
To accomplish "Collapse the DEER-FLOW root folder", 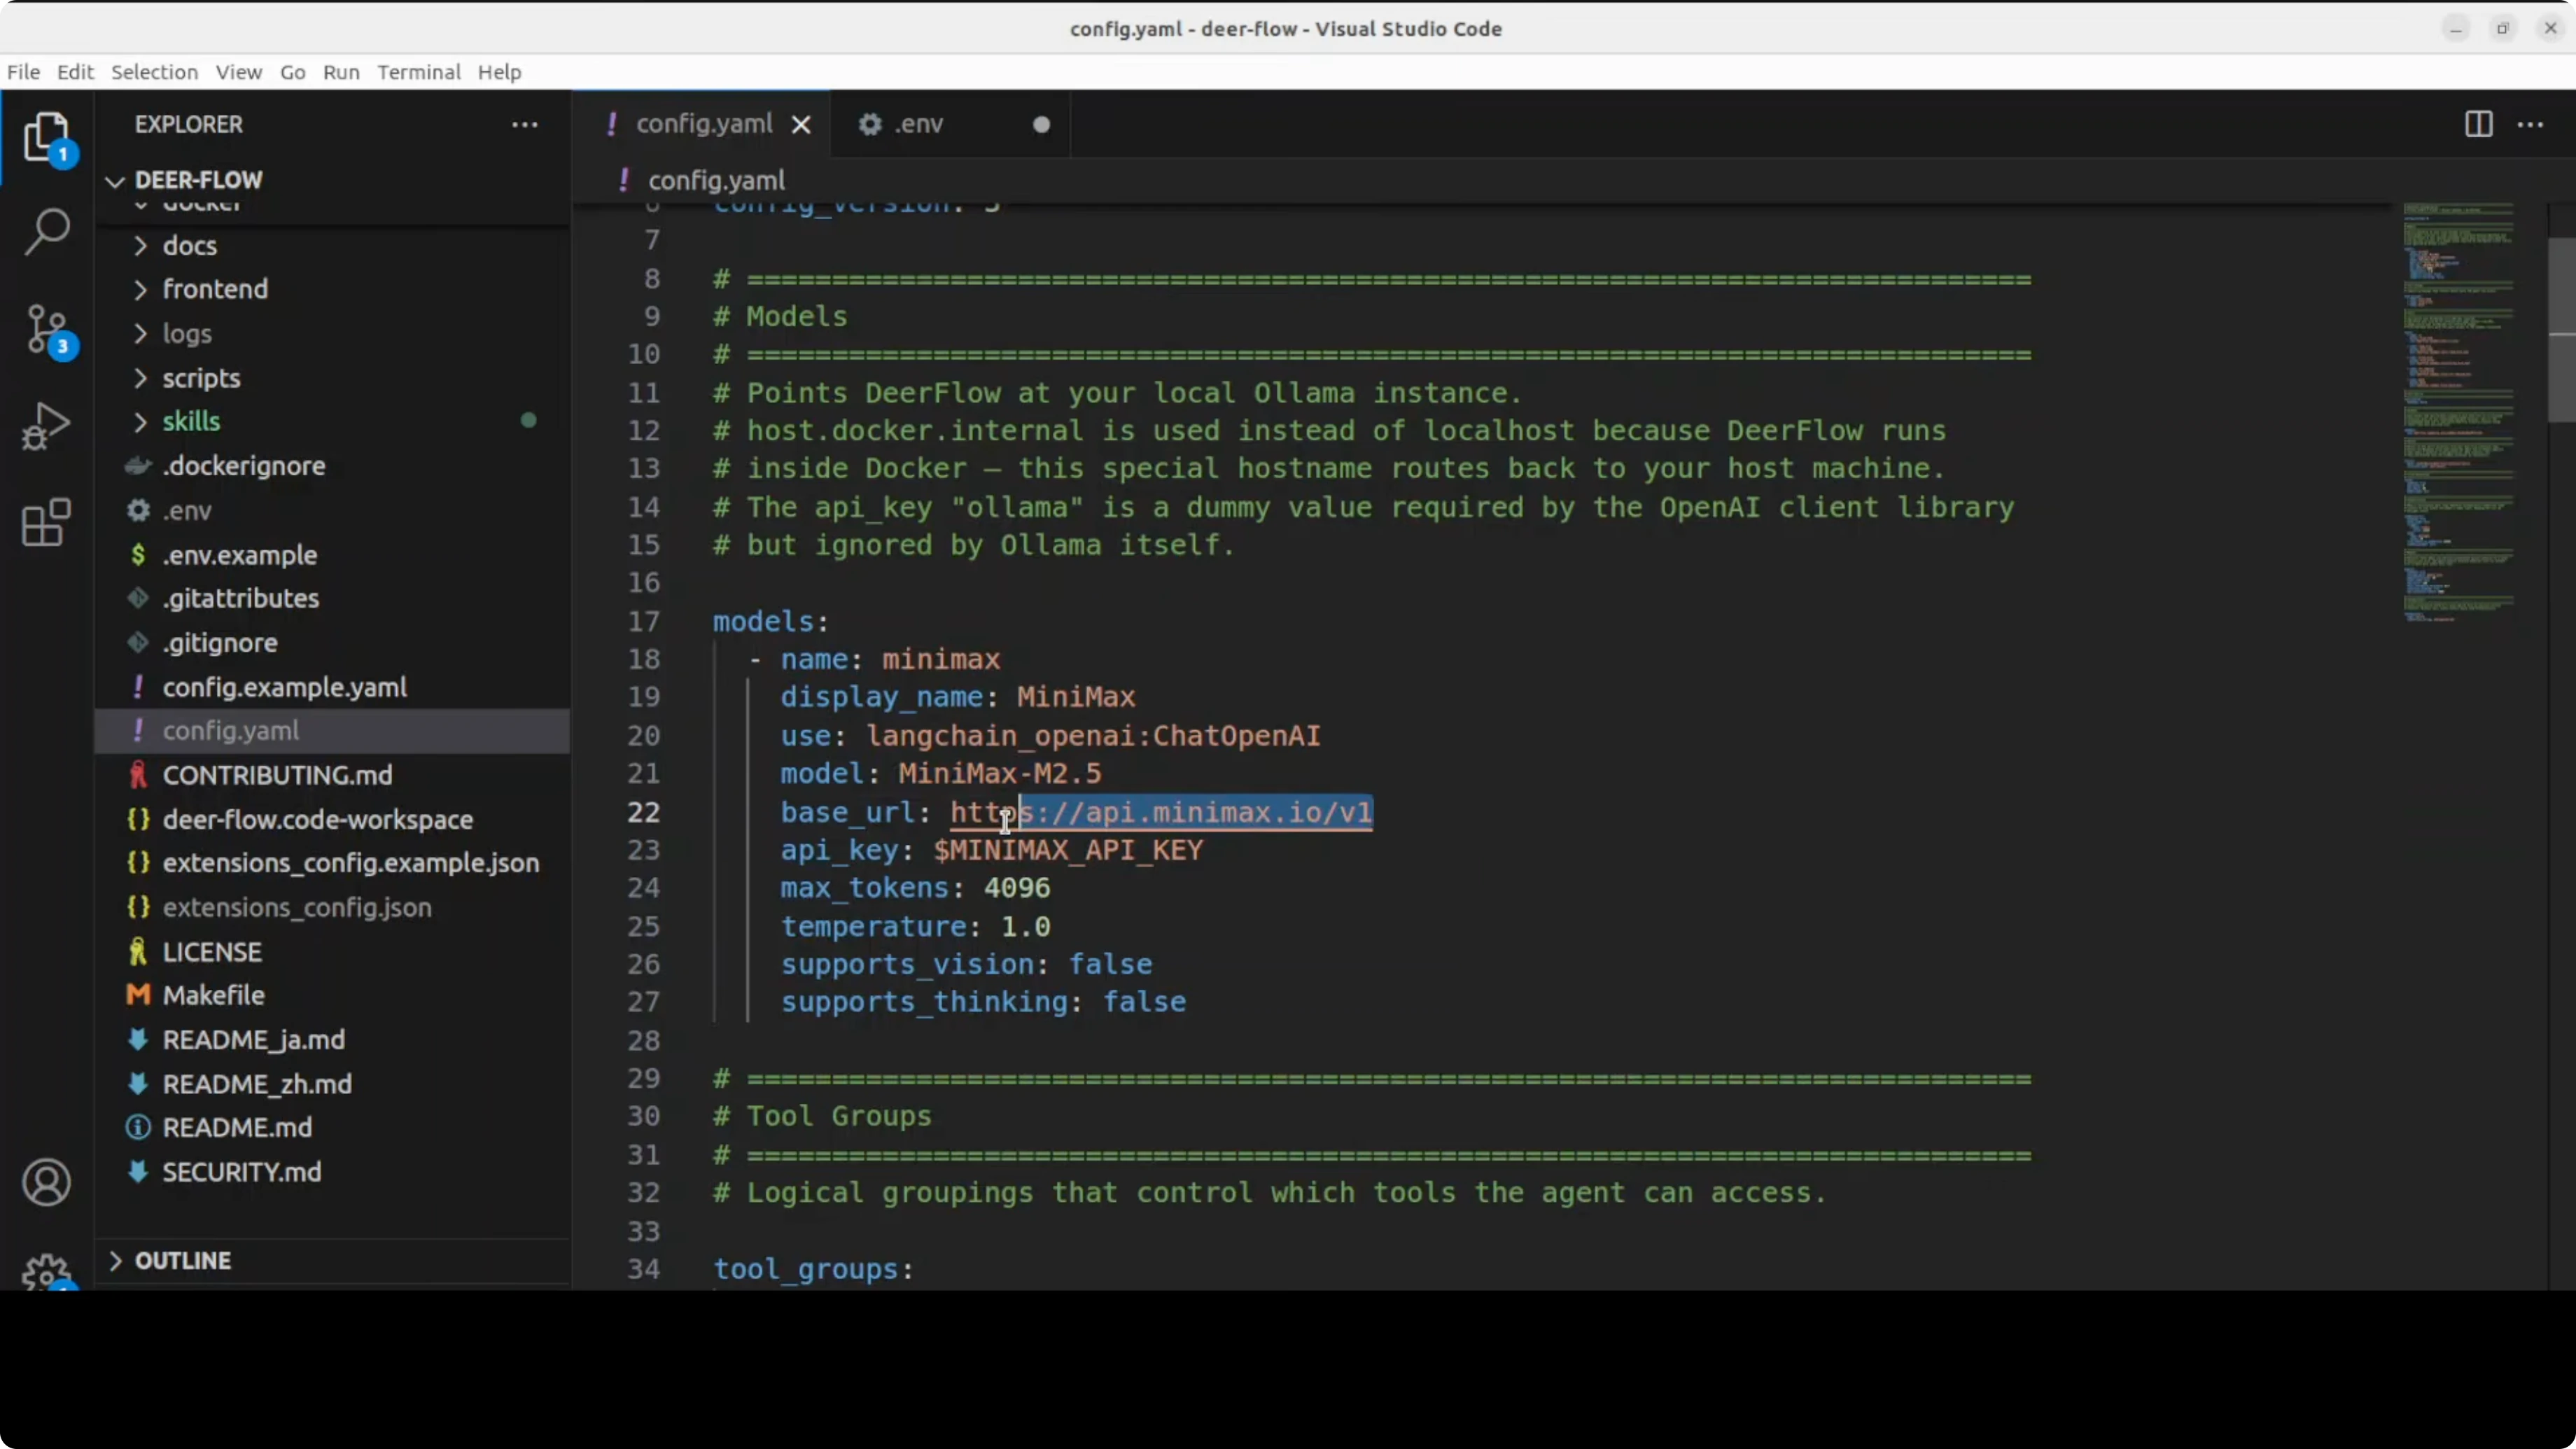I will point(198,180).
